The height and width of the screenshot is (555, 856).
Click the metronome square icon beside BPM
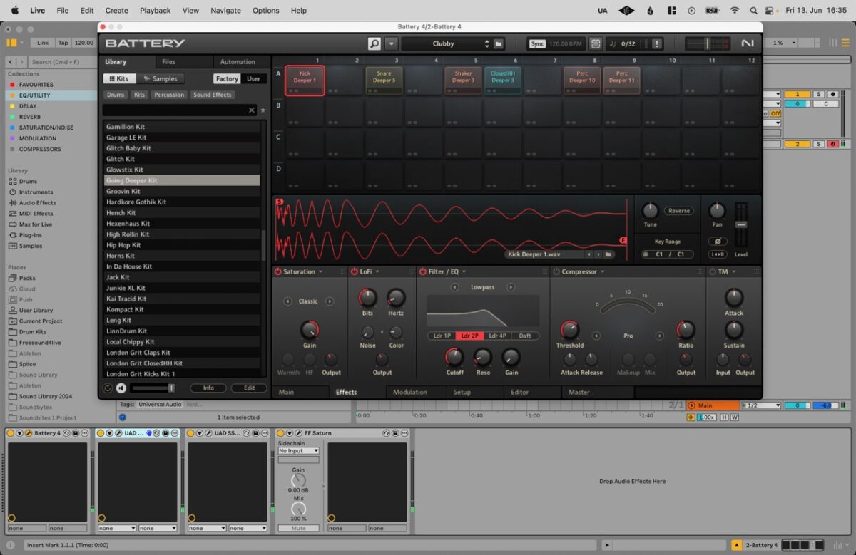click(x=596, y=43)
